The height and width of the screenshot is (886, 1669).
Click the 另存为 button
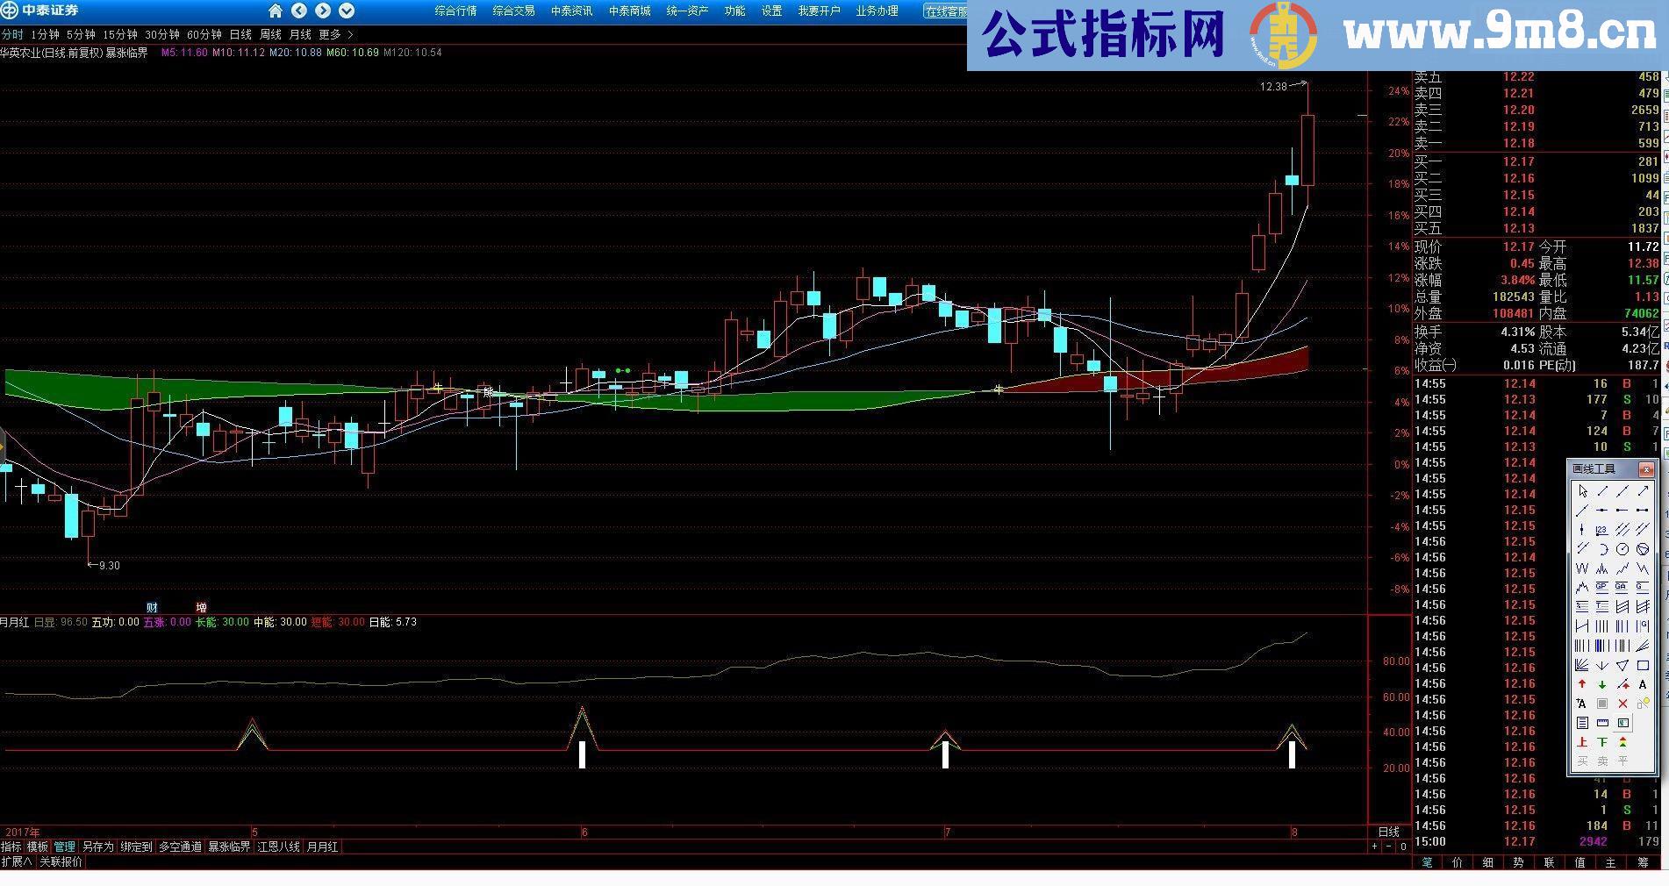click(97, 847)
